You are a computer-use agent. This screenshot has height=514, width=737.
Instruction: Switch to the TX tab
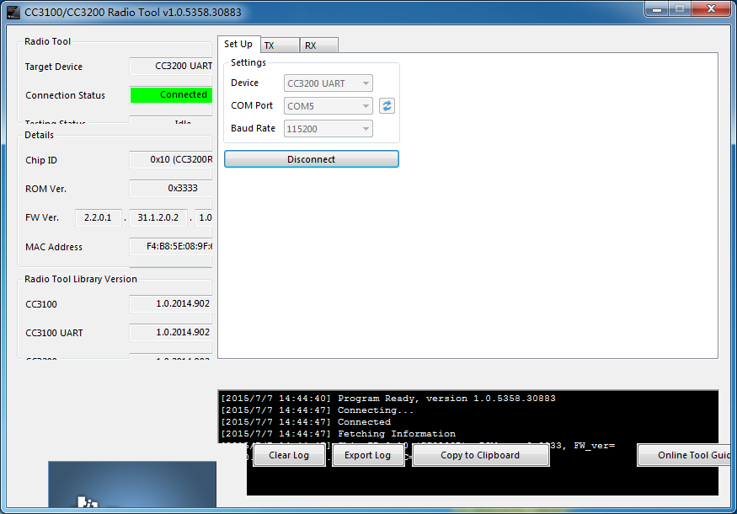[280, 46]
